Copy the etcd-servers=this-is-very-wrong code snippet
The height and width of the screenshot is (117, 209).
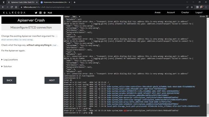(x=17, y=40)
